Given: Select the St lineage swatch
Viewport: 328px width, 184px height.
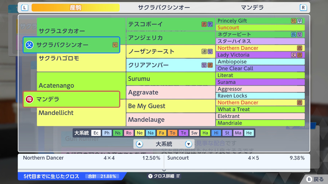Looking at the screenshot, I should pyautogui.click(x=227, y=133).
